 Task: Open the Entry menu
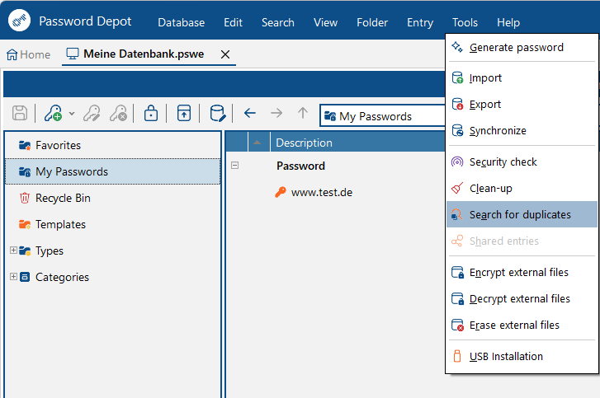click(420, 22)
